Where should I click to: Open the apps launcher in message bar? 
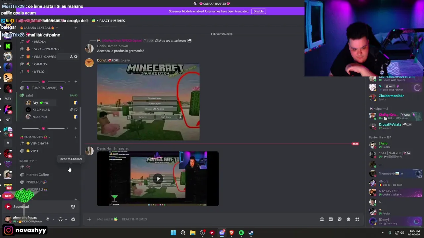(x=357, y=219)
